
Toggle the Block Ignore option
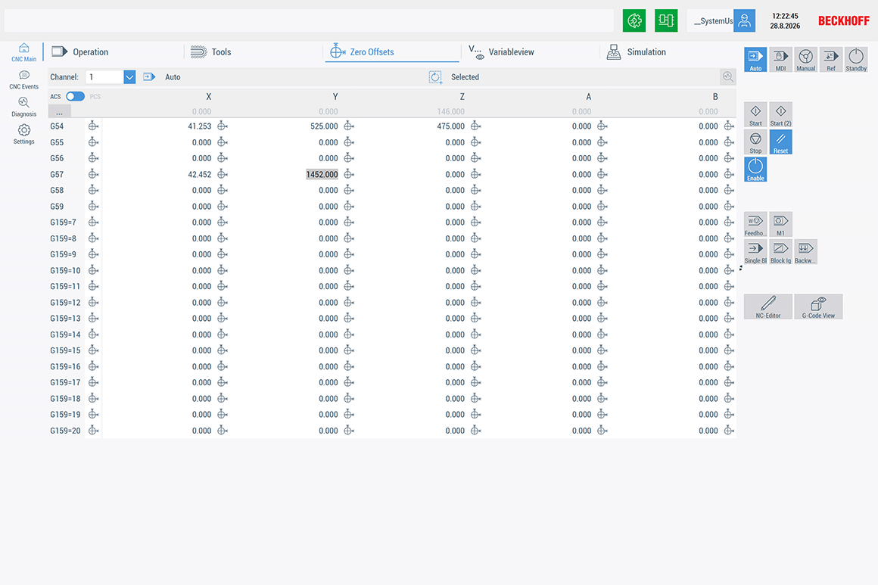coord(780,251)
